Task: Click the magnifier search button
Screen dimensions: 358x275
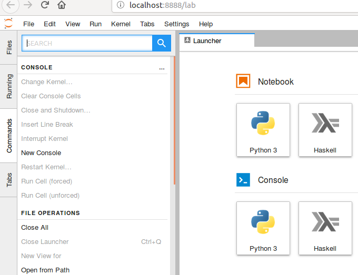Action: point(162,43)
